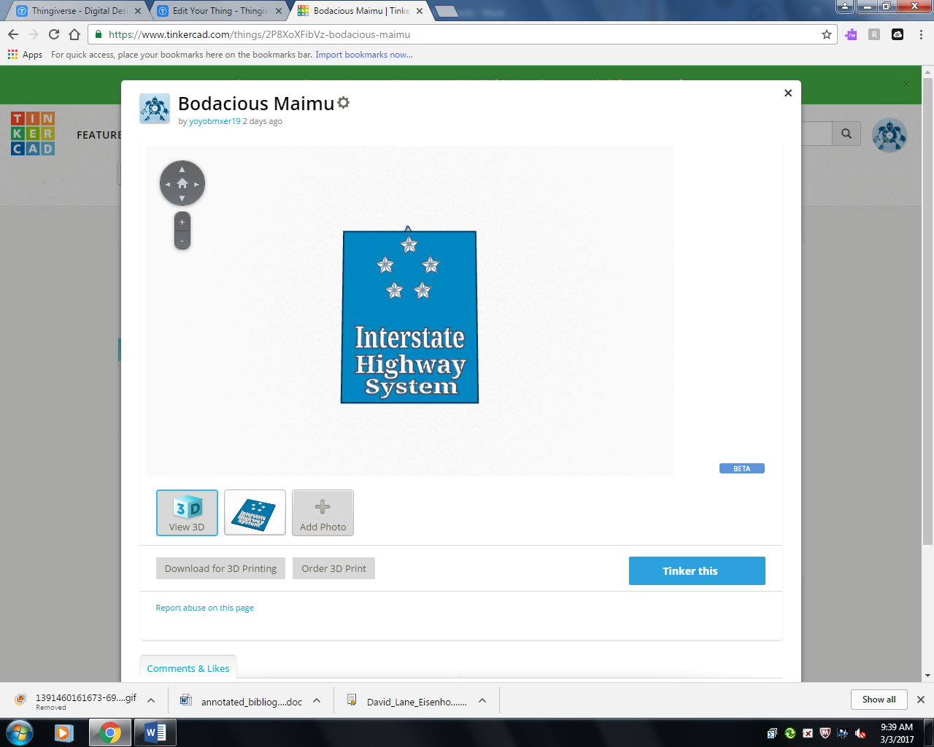934x747 pixels.
Task: Switch to the Comments & Likes tab
Action: (188, 668)
